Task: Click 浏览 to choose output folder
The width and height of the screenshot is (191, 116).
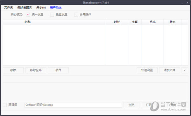Action: tap(131, 105)
